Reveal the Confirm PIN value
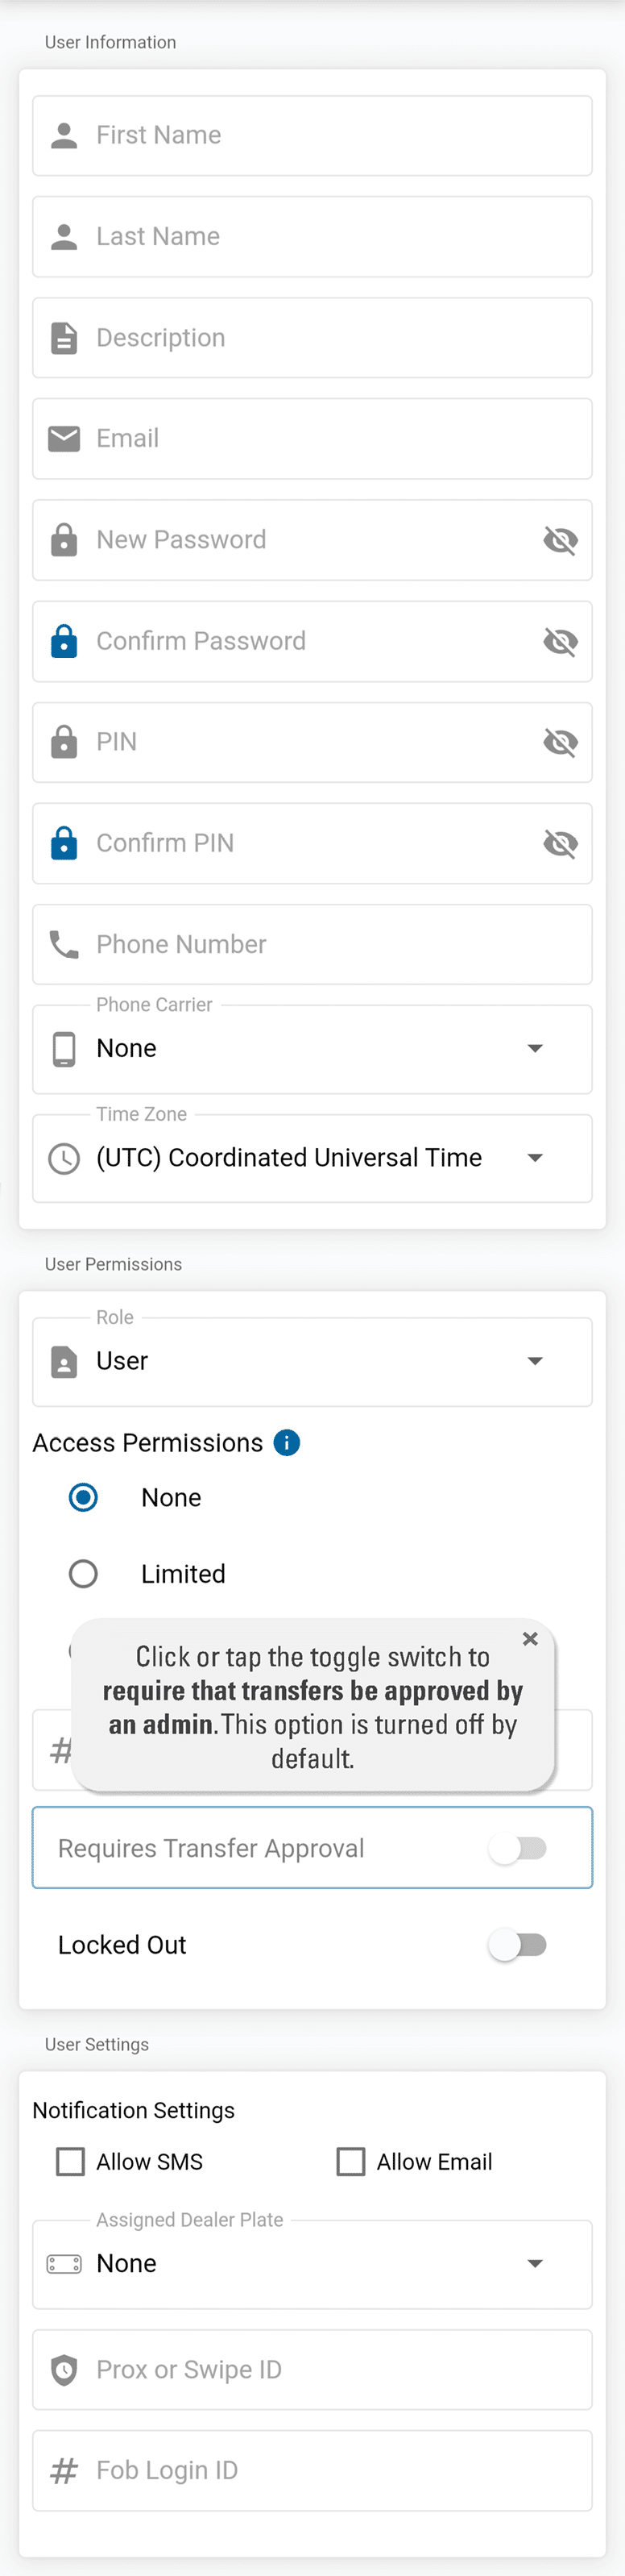This screenshot has height=2576, width=625. pos(560,843)
